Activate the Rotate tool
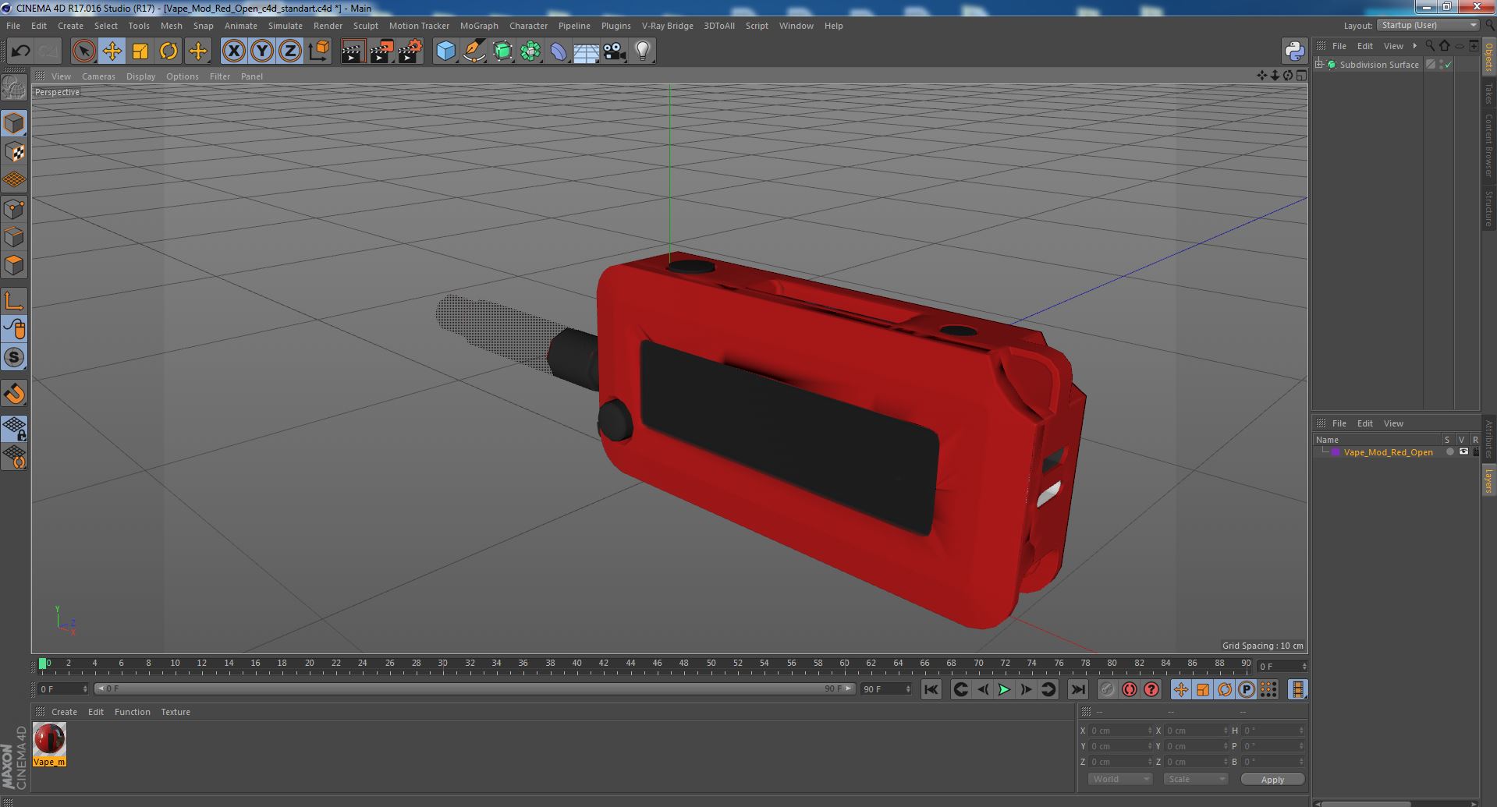 point(169,51)
